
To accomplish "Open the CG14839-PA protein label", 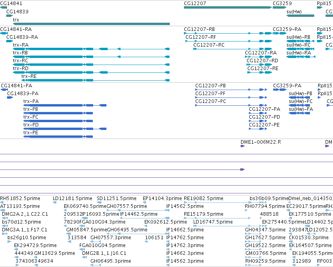I will (23, 94).
